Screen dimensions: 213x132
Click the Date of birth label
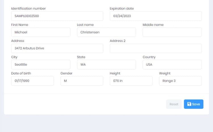pos(21,73)
